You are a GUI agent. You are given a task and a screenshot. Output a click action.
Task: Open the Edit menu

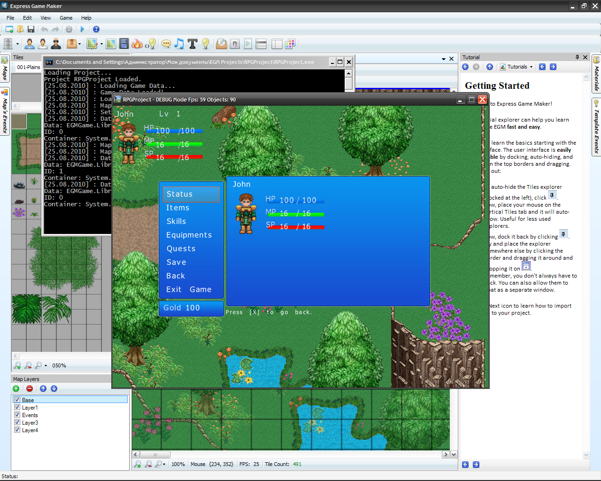27,18
